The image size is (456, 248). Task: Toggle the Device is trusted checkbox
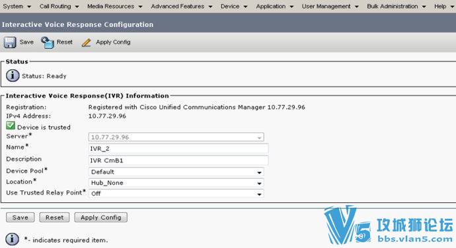point(11,126)
